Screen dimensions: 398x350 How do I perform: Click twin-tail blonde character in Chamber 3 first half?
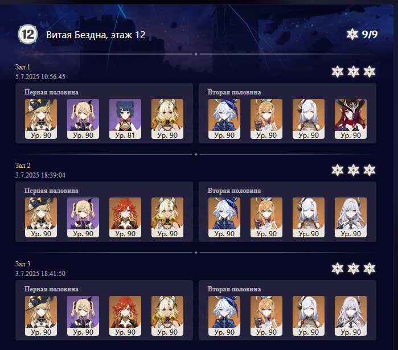tap(83, 316)
